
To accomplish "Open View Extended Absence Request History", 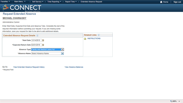I will pyautogui.click(x=29, y=67).
